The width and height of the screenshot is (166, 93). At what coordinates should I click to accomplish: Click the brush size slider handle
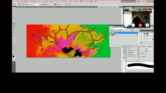click(144, 44)
